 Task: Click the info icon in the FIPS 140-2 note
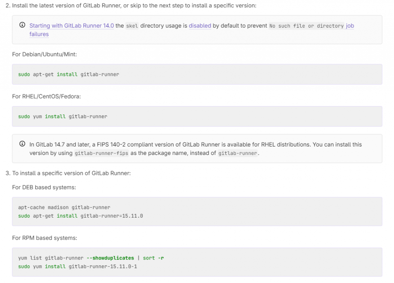(x=22, y=144)
